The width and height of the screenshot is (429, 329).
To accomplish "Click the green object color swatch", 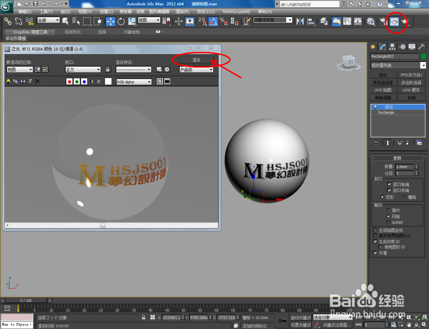I will coord(423,56).
